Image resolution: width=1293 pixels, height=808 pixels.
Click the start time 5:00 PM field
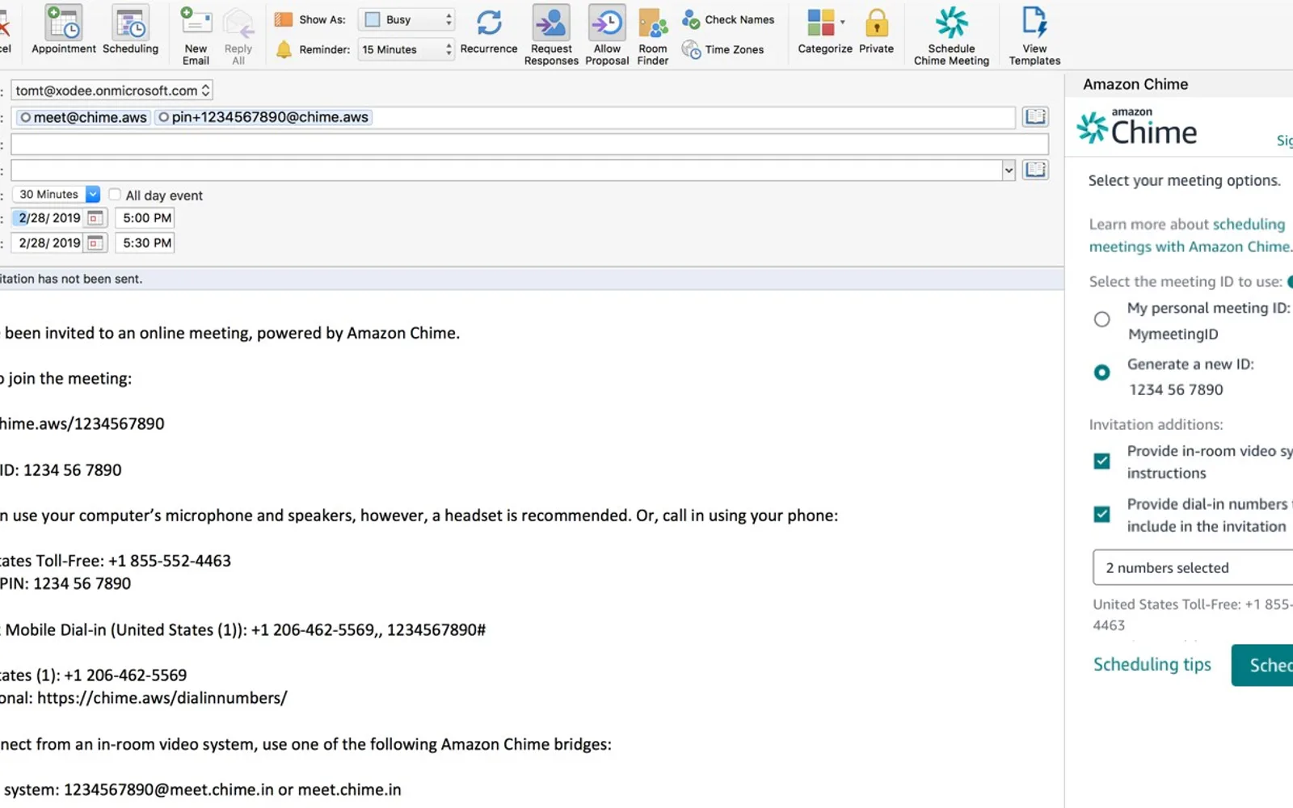145,218
